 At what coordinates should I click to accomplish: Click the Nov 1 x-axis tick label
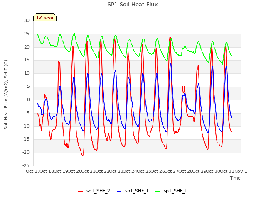click(241, 171)
